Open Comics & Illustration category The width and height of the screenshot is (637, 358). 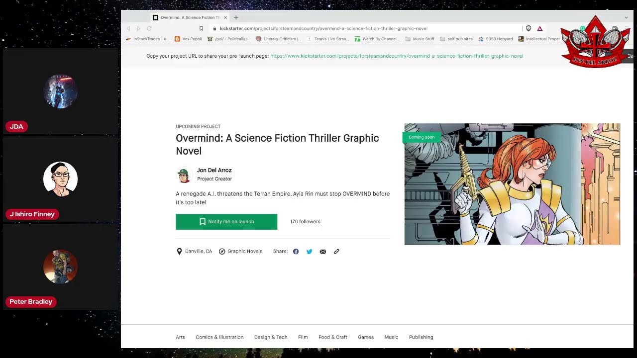pyautogui.click(x=219, y=337)
